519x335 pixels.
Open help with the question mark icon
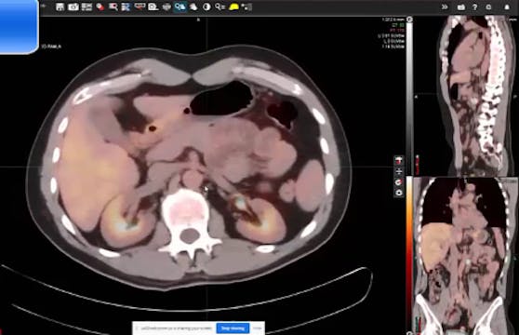tap(475, 7)
